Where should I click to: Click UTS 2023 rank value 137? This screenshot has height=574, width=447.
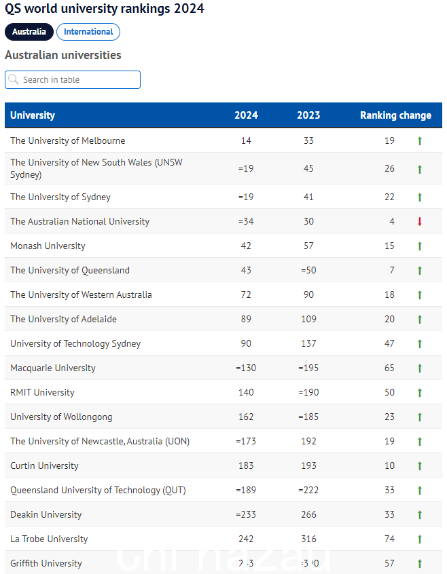point(308,344)
